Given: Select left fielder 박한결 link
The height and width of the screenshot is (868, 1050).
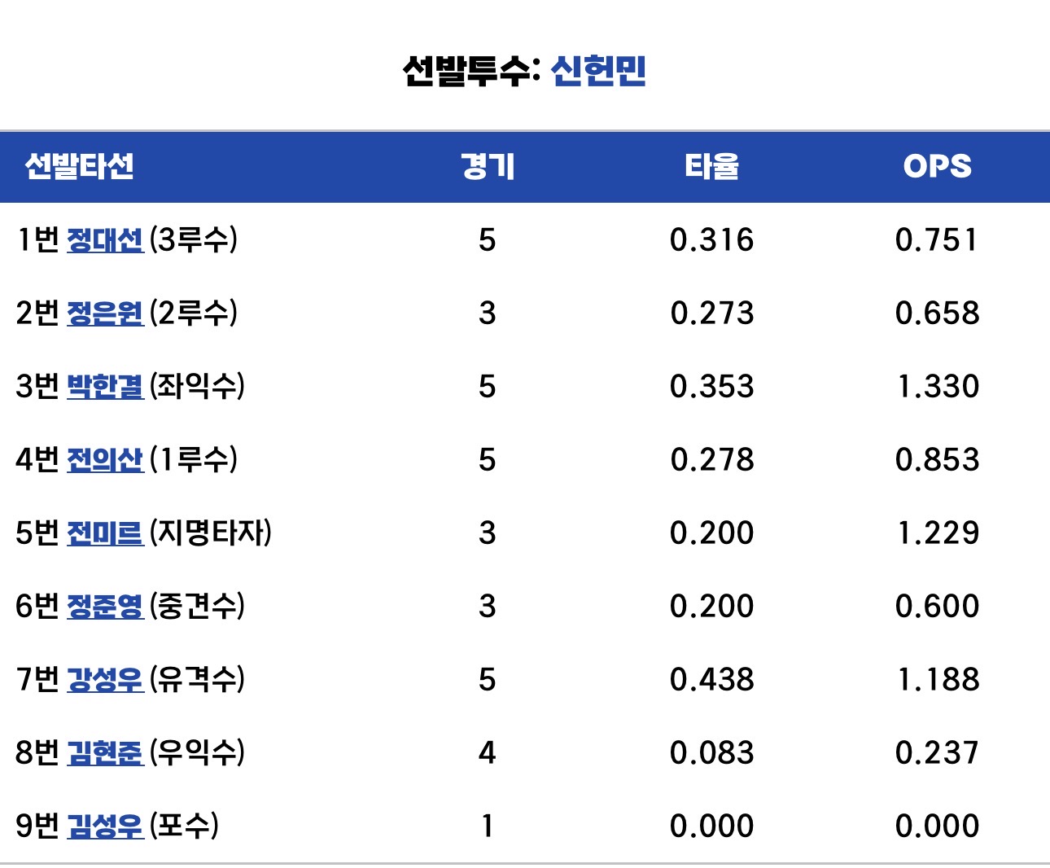Looking at the screenshot, I should pyautogui.click(x=104, y=387).
